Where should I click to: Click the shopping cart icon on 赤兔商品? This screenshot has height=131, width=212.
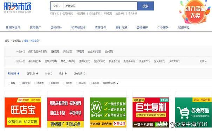183,112
